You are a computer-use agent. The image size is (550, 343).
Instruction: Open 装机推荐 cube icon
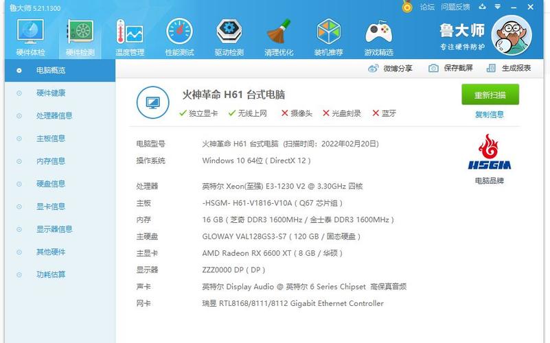click(x=328, y=32)
